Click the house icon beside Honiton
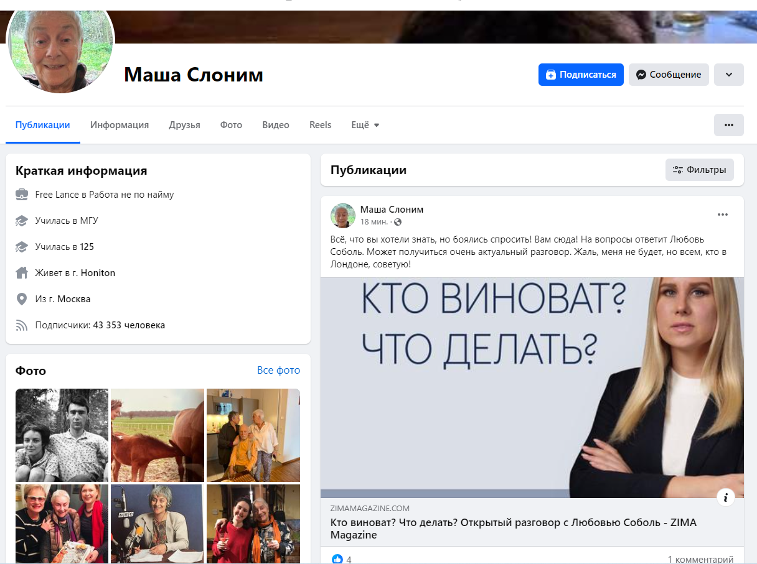The height and width of the screenshot is (564, 757). click(x=22, y=273)
